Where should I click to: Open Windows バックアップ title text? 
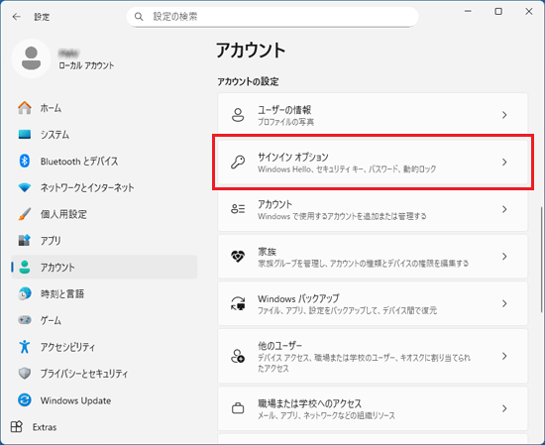click(298, 298)
